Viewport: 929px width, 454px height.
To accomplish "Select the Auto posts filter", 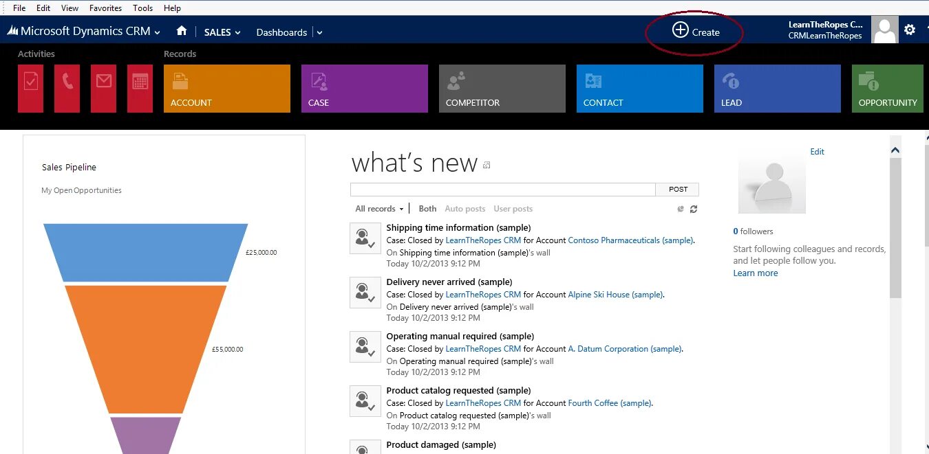I will pyautogui.click(x=464, y=209).
